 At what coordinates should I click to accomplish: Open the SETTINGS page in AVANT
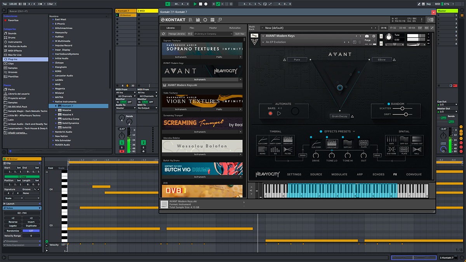tap(294, 174)
